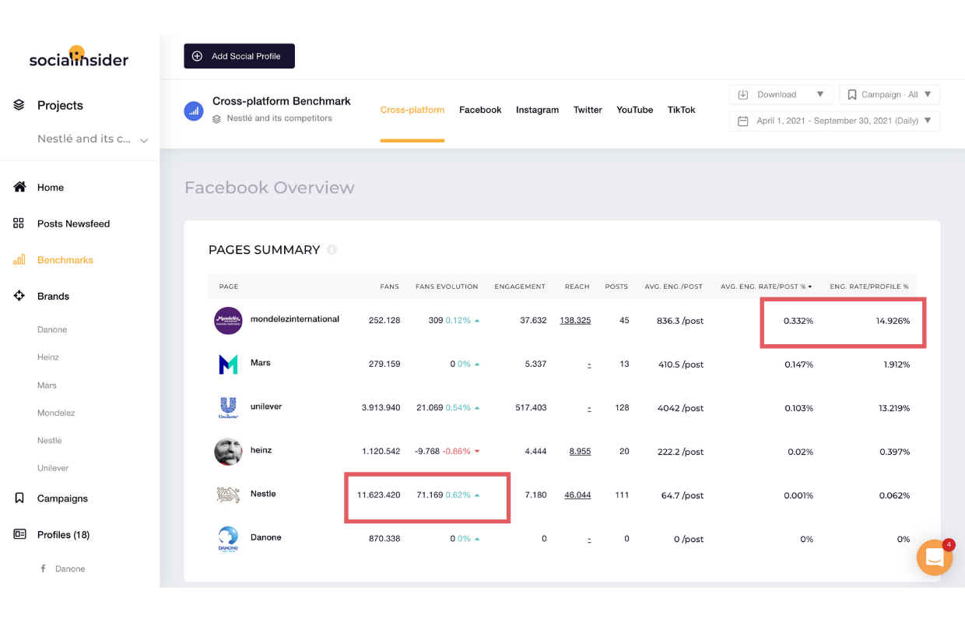The width and height of the screenshot is (965, 623).
Task: Click the Fans column header
Action: point(389,287)
